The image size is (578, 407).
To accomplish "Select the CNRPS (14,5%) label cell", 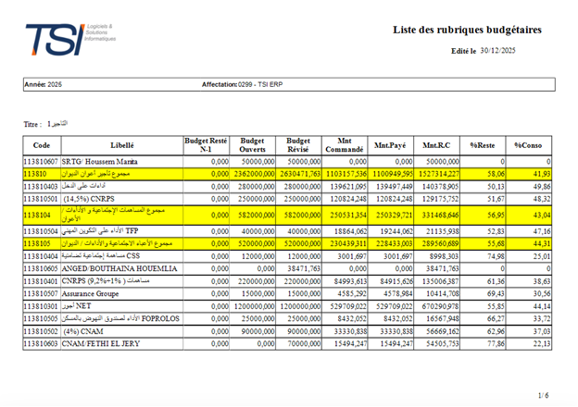I will pyautogui.click(x=122, y=199).
